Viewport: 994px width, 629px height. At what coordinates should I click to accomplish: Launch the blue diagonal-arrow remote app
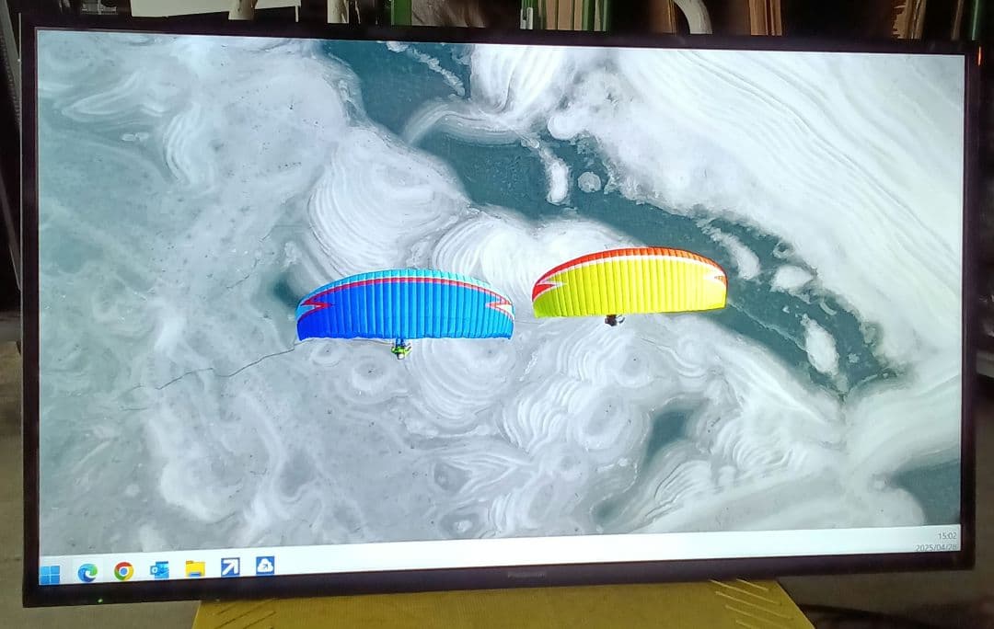pyautogui.click(x=231, y=567)
